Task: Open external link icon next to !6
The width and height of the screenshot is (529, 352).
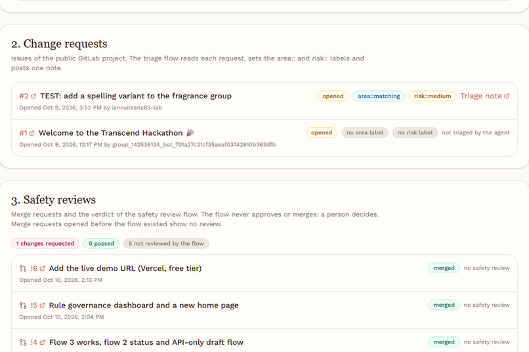Action: [x=42, y=269]
